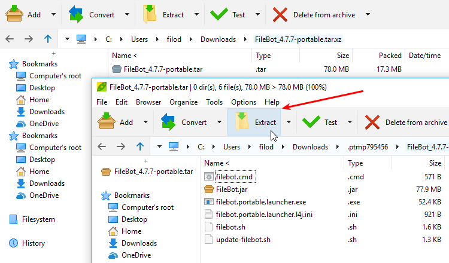
Task: Go forward using forward arrow in back window
Action: [29, 39]
